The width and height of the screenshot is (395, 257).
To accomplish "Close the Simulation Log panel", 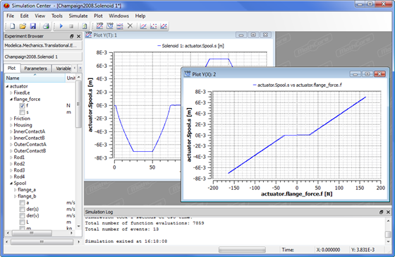I will [x=388, y=212].
